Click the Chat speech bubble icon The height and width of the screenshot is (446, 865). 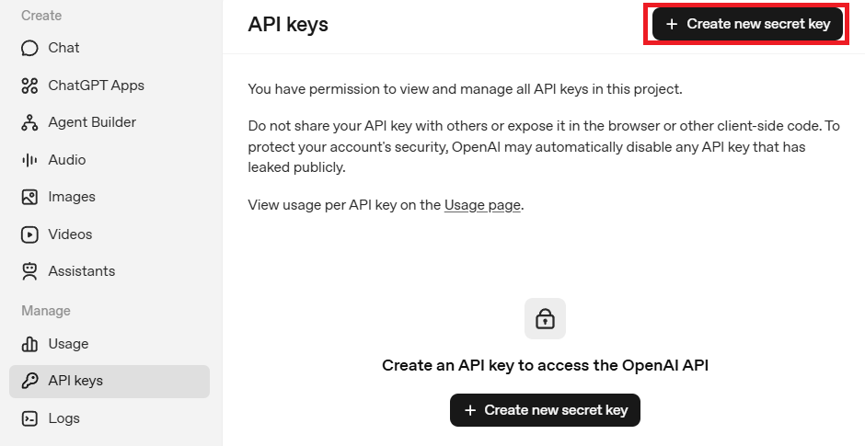[x=29, y=48]
